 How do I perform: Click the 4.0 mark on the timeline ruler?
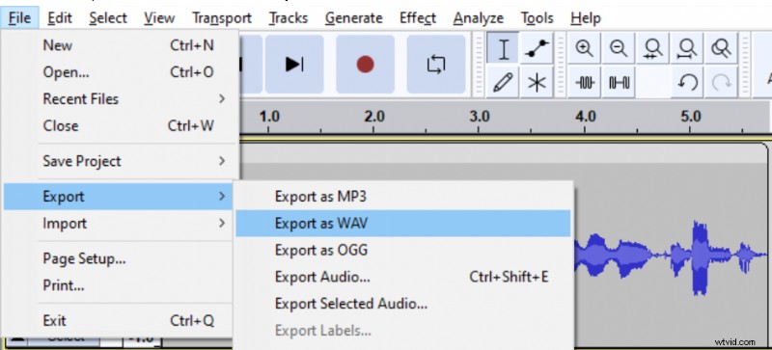click(586, 118)
